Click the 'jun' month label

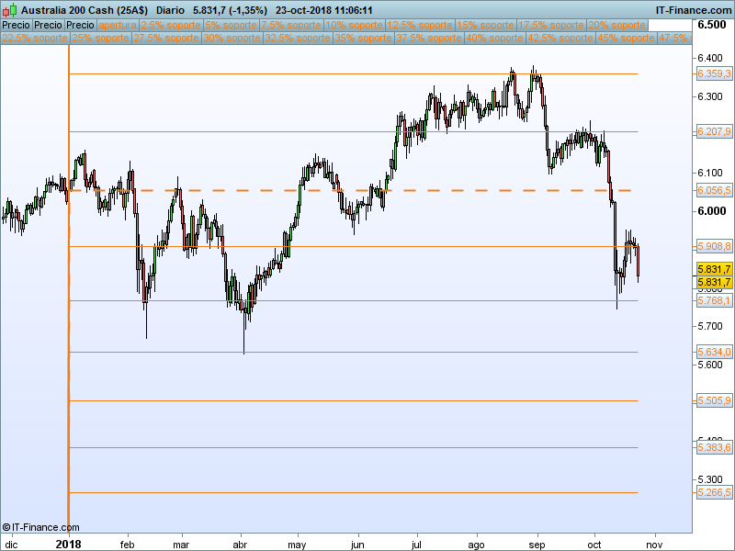coord(357,545)
